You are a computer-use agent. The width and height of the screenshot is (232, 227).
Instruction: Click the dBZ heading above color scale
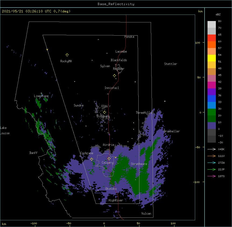tap(218, 14)
